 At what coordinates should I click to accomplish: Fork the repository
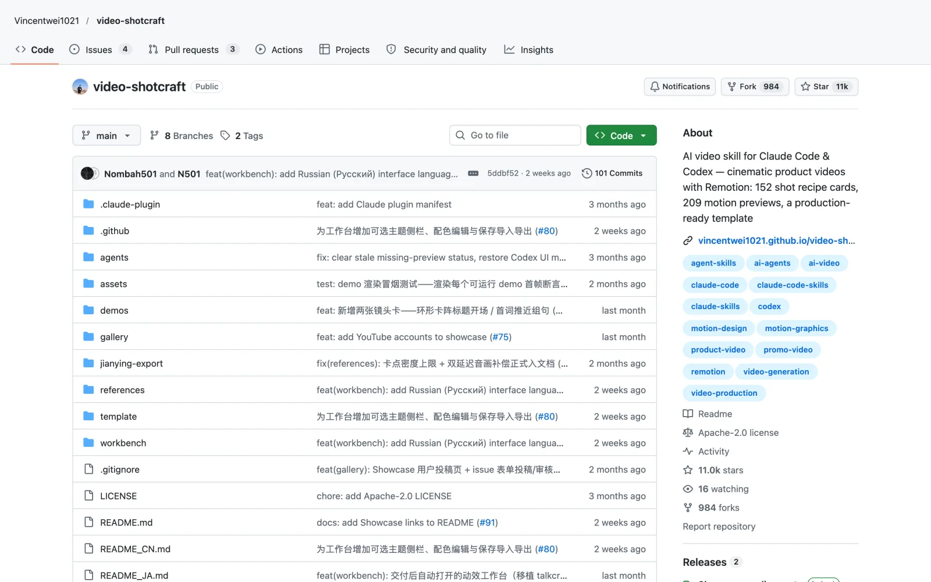[x=755, y=87]
